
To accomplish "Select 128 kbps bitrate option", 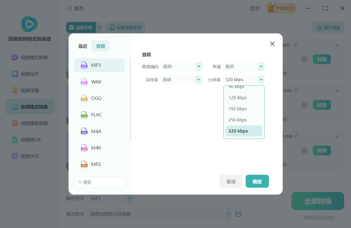I will click(x=244, y=98).
